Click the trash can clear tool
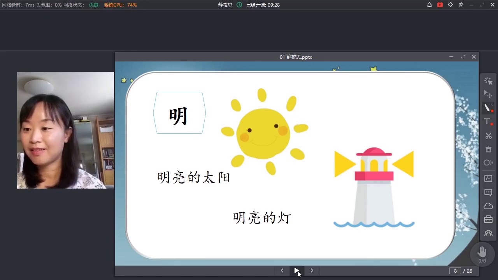 point(488,149)
